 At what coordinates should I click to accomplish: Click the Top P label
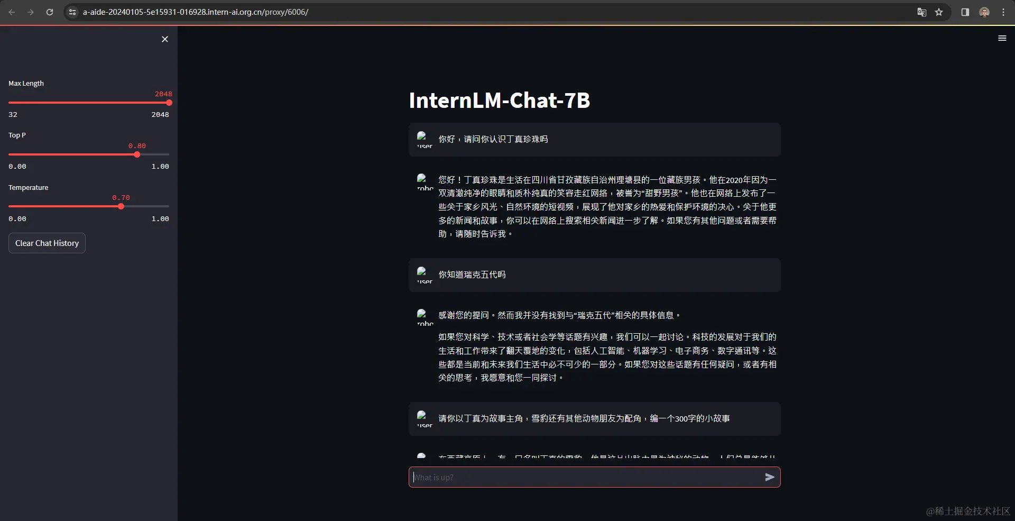17,135
